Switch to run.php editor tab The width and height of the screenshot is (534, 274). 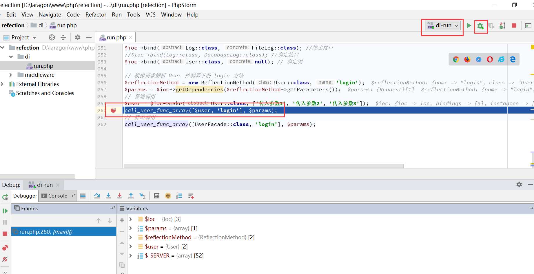coord(116,37)
